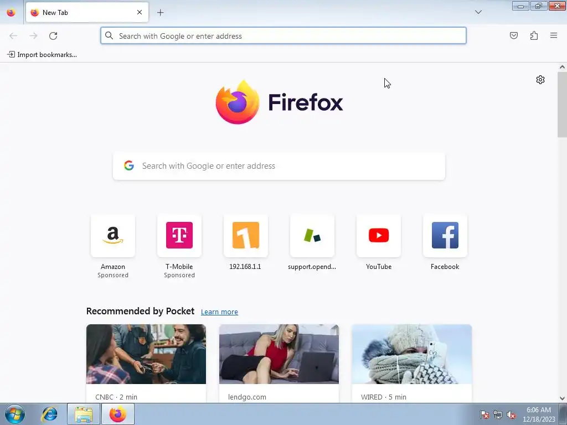The height and width of the screenshot is (425, 567).
Task: Open Windows Explorer from the taskbar
Action: pyautogui.click(x=84, y=414)
